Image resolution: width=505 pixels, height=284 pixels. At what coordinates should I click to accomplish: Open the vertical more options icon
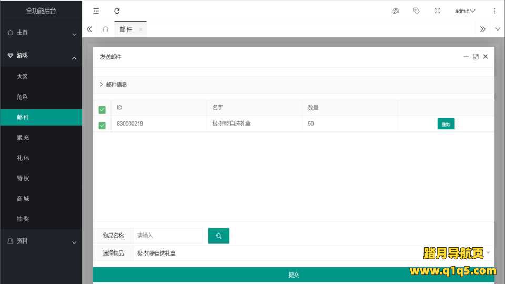click(494, 11)
